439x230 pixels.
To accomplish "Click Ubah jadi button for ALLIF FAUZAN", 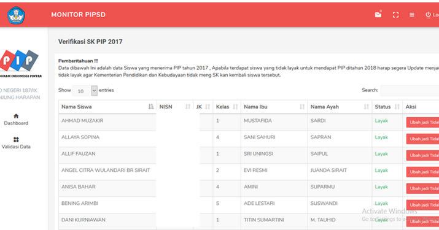I will 422,155.
